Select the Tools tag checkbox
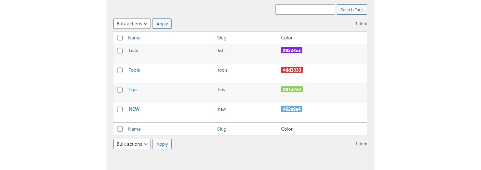The width and height of the screenshot is (481, 170). [120, 70]
